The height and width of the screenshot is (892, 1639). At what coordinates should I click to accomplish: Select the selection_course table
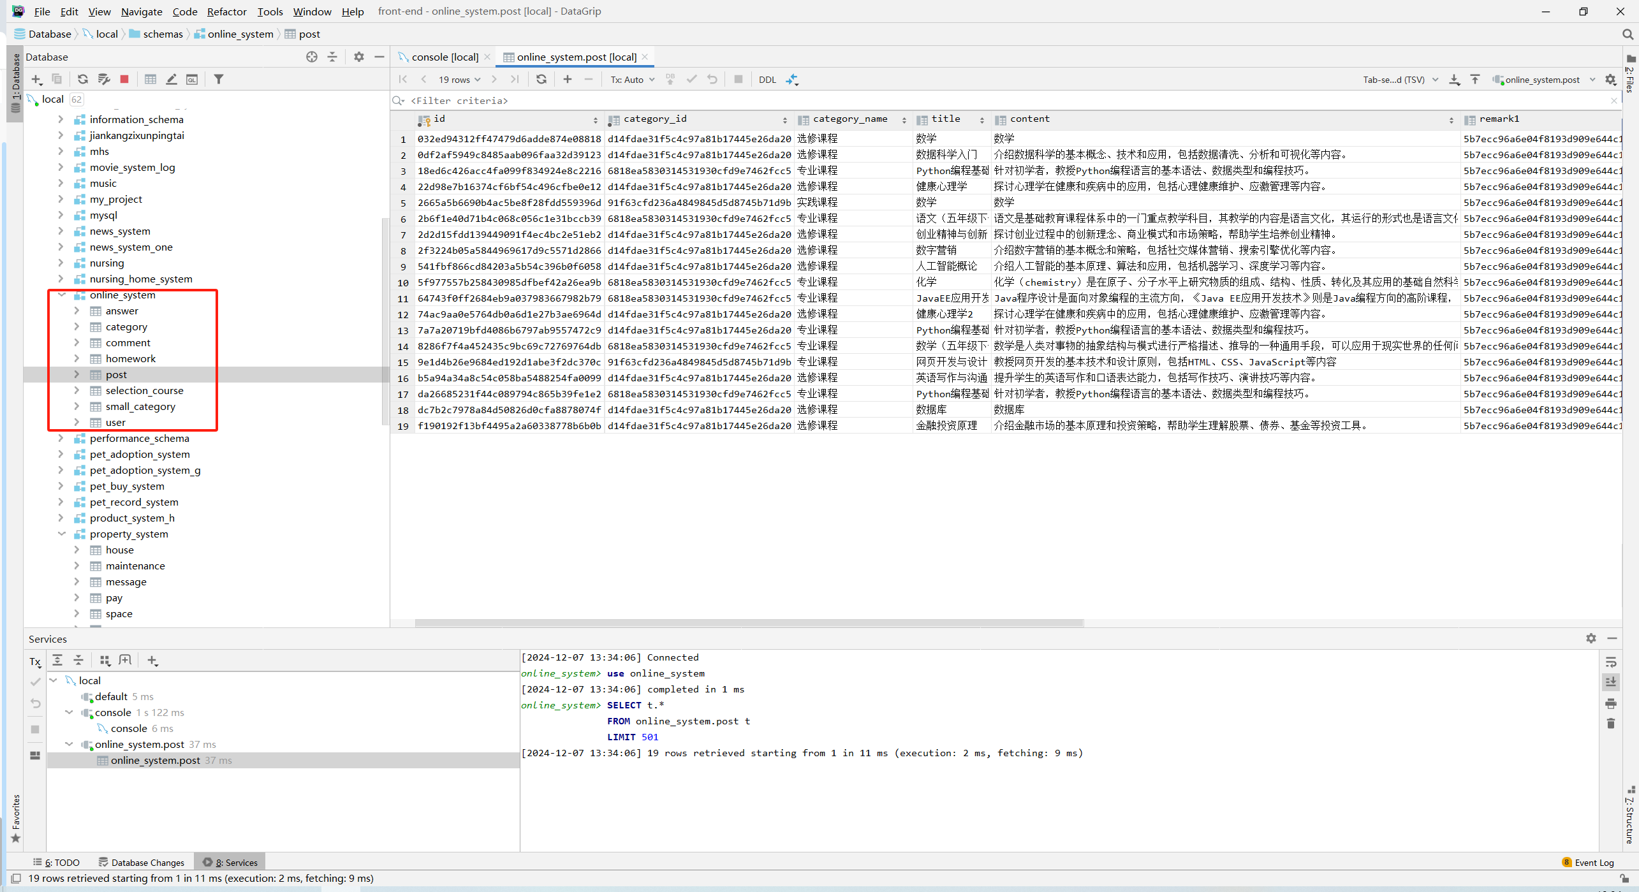coord(144,390)
